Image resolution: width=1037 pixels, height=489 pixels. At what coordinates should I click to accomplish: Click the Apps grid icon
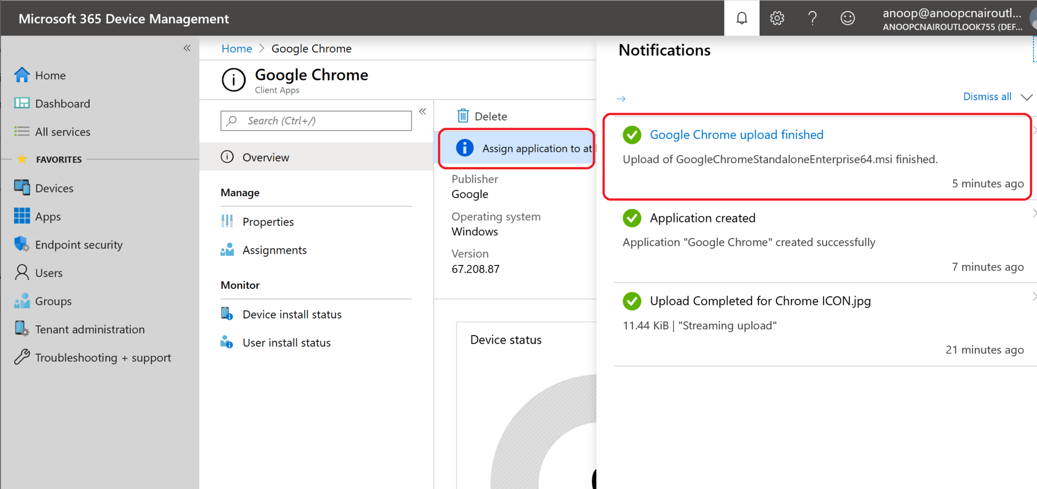(22, 216)
